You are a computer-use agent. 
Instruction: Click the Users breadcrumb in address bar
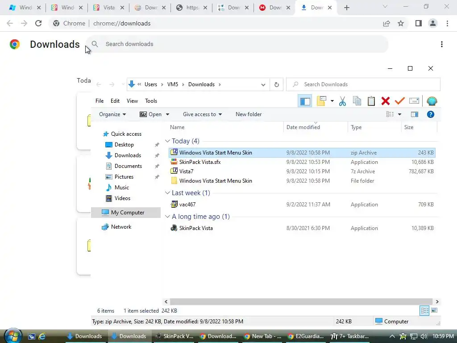151,84
